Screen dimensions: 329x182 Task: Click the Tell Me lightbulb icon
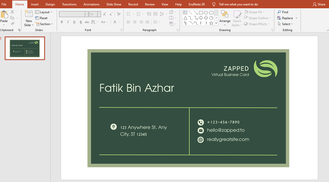point(214,4)
